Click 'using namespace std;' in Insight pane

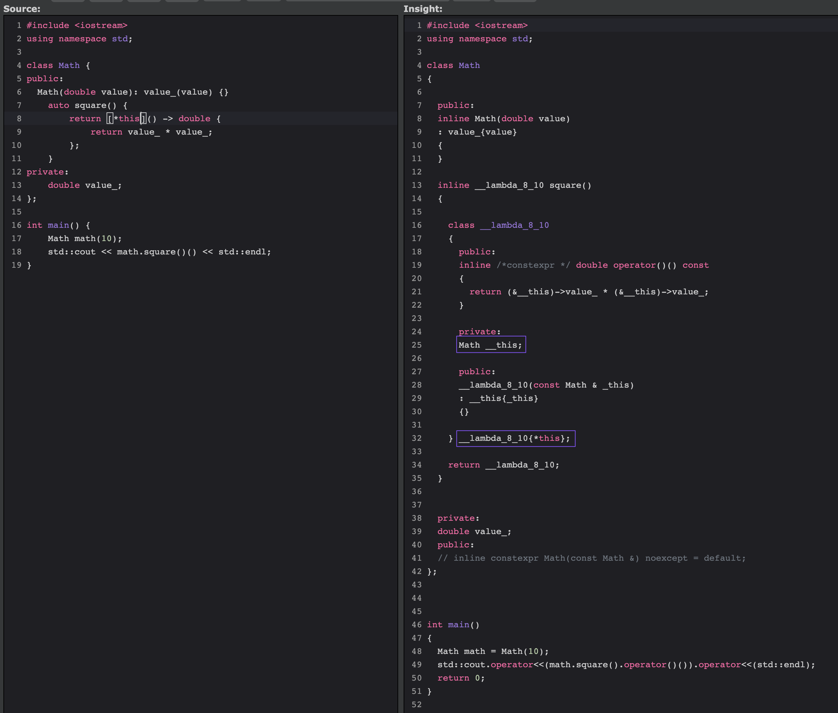(x=479, y=38)
